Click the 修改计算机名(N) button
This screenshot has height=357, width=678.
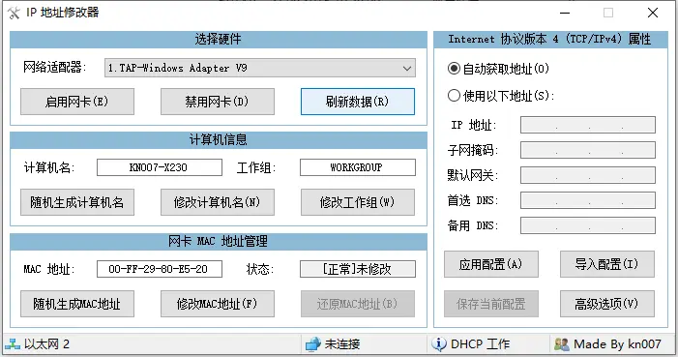(217, 202)
